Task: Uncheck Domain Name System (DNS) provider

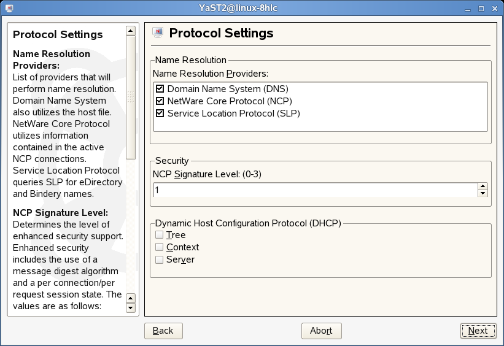Action: pos(160,89)
